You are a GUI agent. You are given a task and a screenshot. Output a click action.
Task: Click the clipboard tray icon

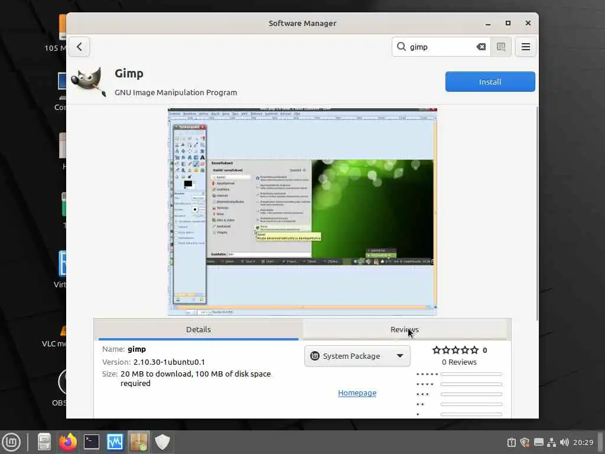pyautogui.click(x=512, y=442)
